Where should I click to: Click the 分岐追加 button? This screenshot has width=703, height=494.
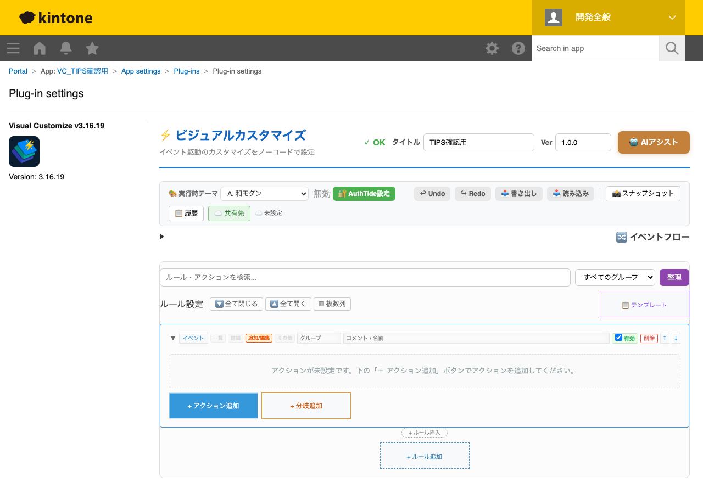coord(306,406)
